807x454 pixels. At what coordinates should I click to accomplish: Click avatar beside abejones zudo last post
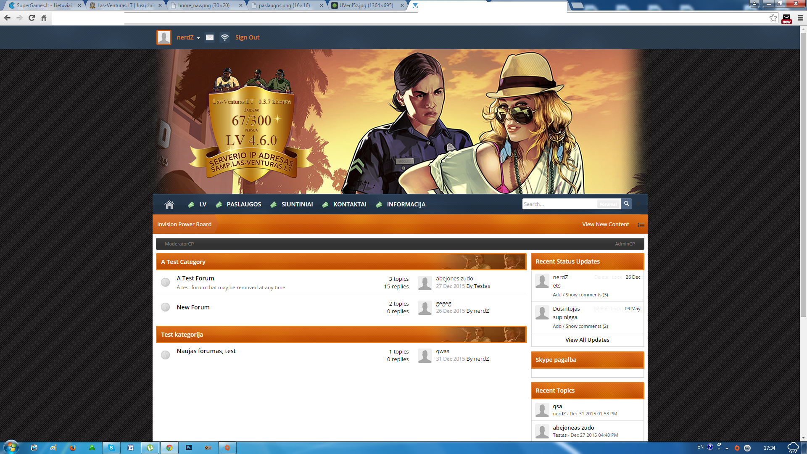tap(425, 283)
